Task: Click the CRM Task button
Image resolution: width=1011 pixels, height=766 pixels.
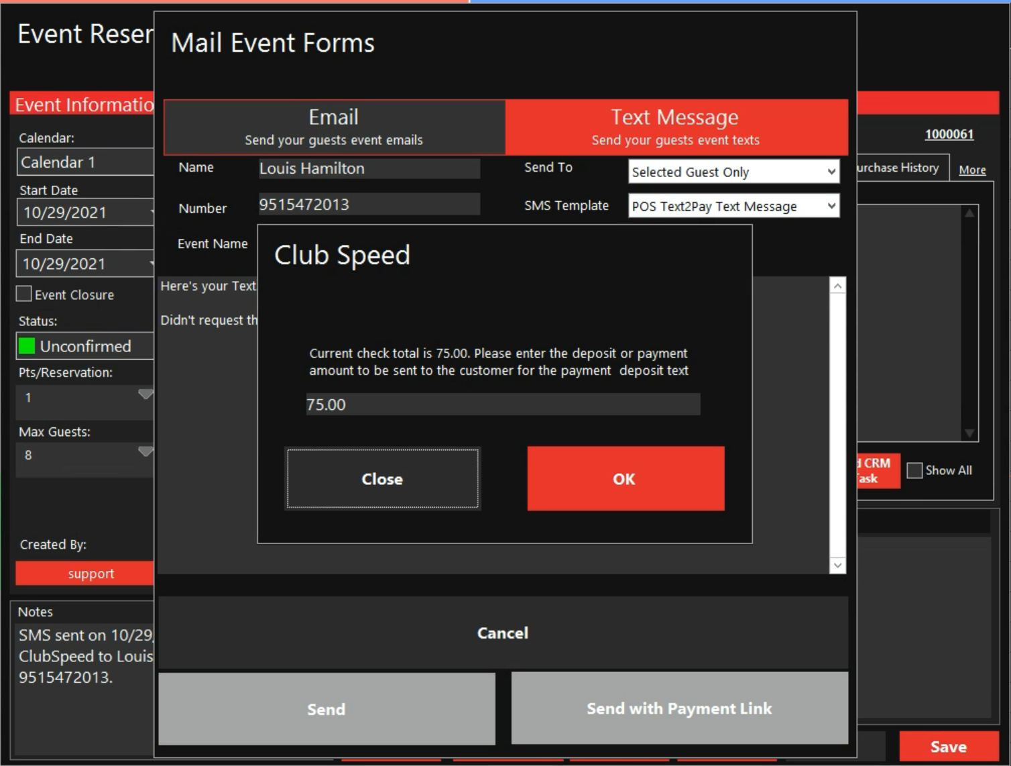Action: 878,470
